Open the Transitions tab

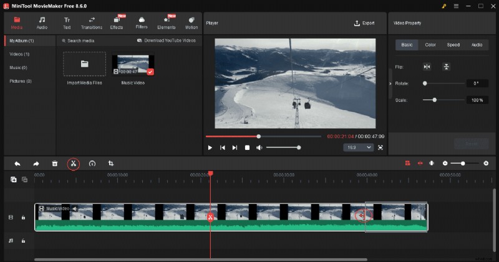point(92,23)
